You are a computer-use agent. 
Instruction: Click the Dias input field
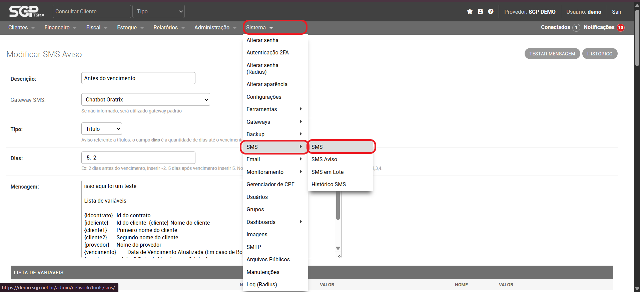click(138, 158)
